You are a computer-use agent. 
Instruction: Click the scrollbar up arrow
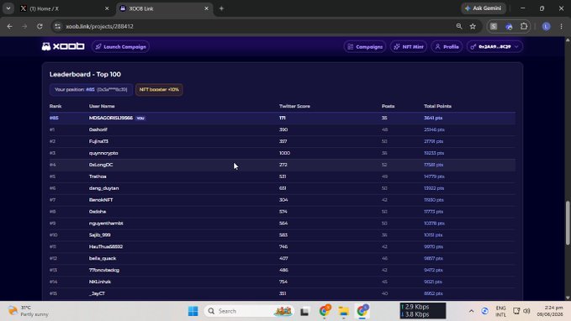point(568,39)
